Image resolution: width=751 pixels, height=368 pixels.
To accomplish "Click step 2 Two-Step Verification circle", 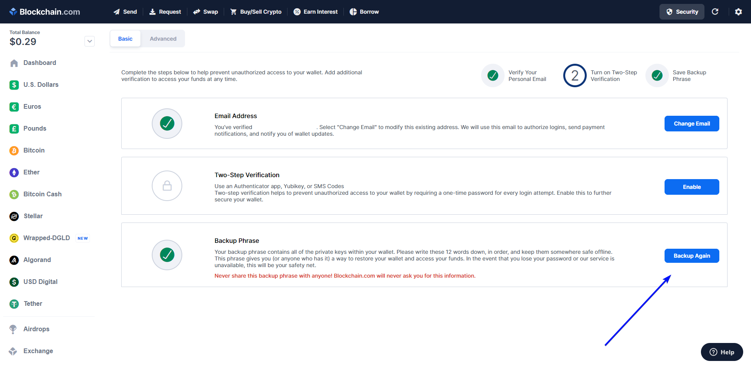I will (575, 75).
